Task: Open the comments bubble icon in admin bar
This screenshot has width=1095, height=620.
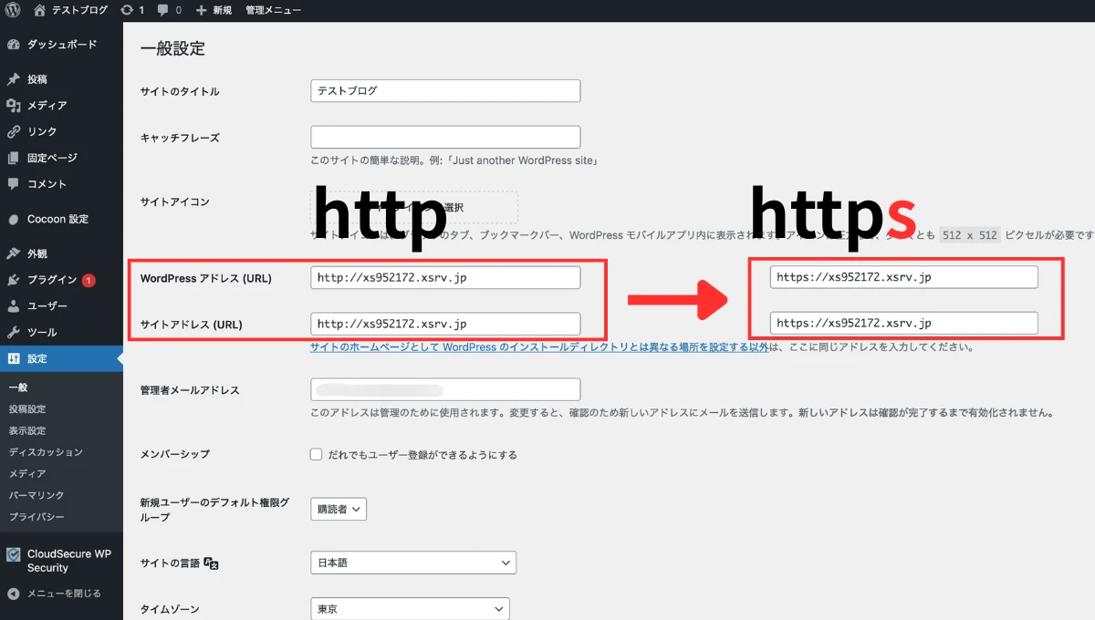Action: (162, 10)
